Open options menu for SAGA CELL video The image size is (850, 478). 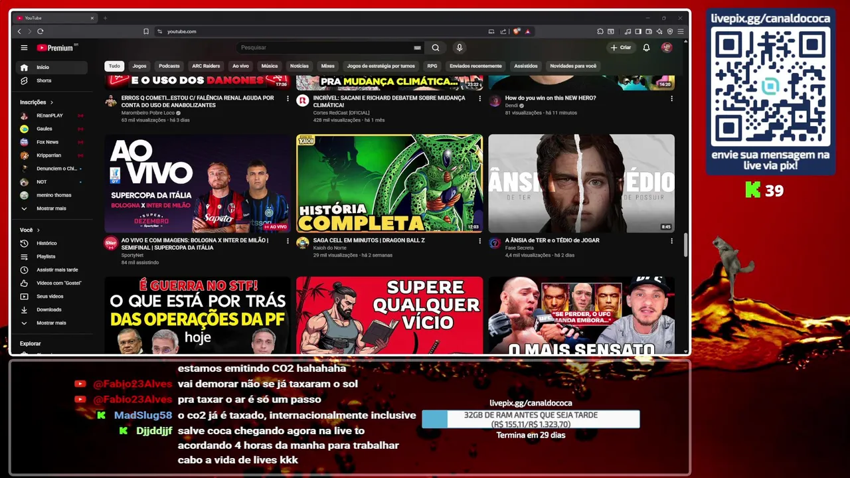click(479, 241)
